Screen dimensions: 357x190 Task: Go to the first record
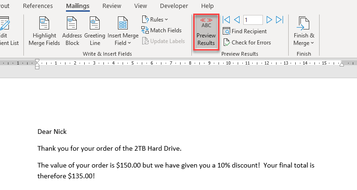coord(226,20)
